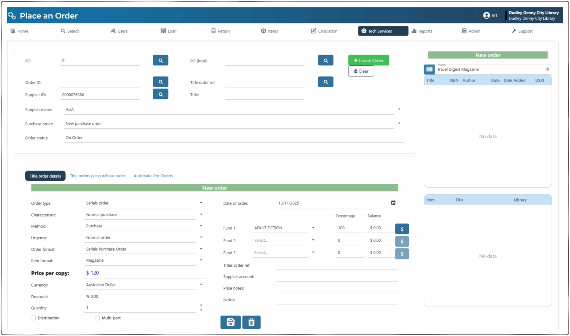Viewport: 570px width, 336px height.
Task: Open the Order type dropdown
Action: 201,203
